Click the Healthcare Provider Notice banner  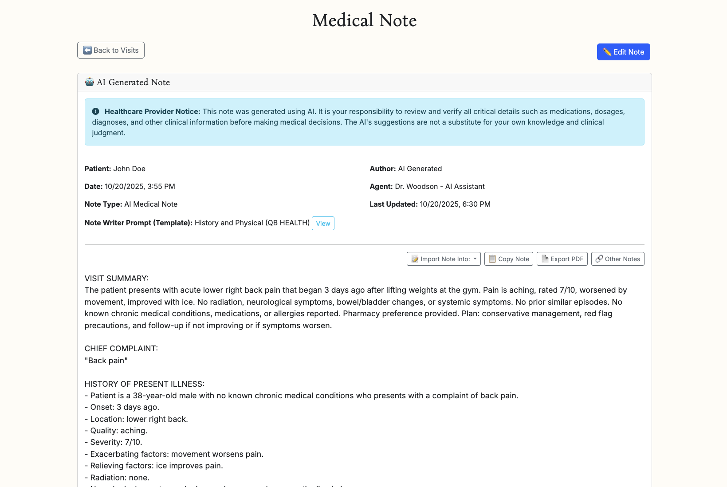click(364, 122)
